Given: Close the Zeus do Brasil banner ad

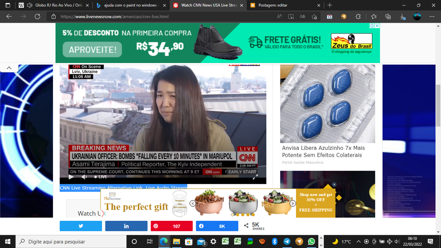Looking at the screenshot, I should pos(377,26).
